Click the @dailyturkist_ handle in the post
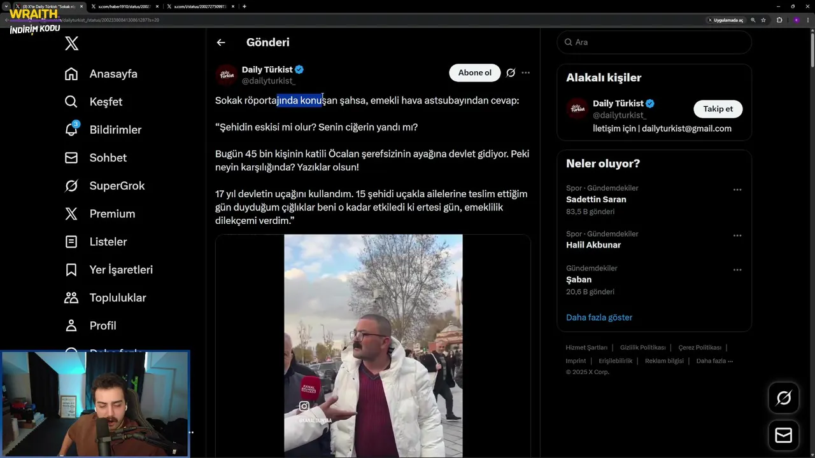 (x=268, y=81)
